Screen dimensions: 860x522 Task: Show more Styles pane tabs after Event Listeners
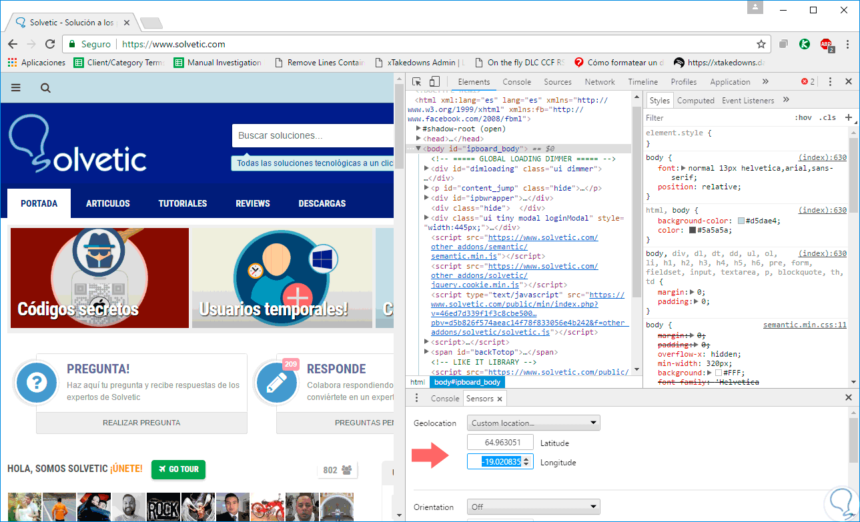(786, 100)
